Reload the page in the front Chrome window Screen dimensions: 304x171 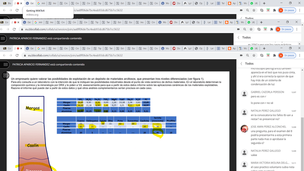[17, 56]
